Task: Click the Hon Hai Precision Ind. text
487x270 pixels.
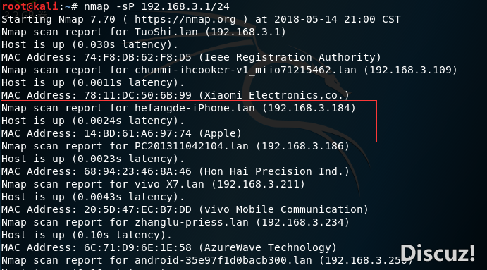Action: click(x=274, y=171)
